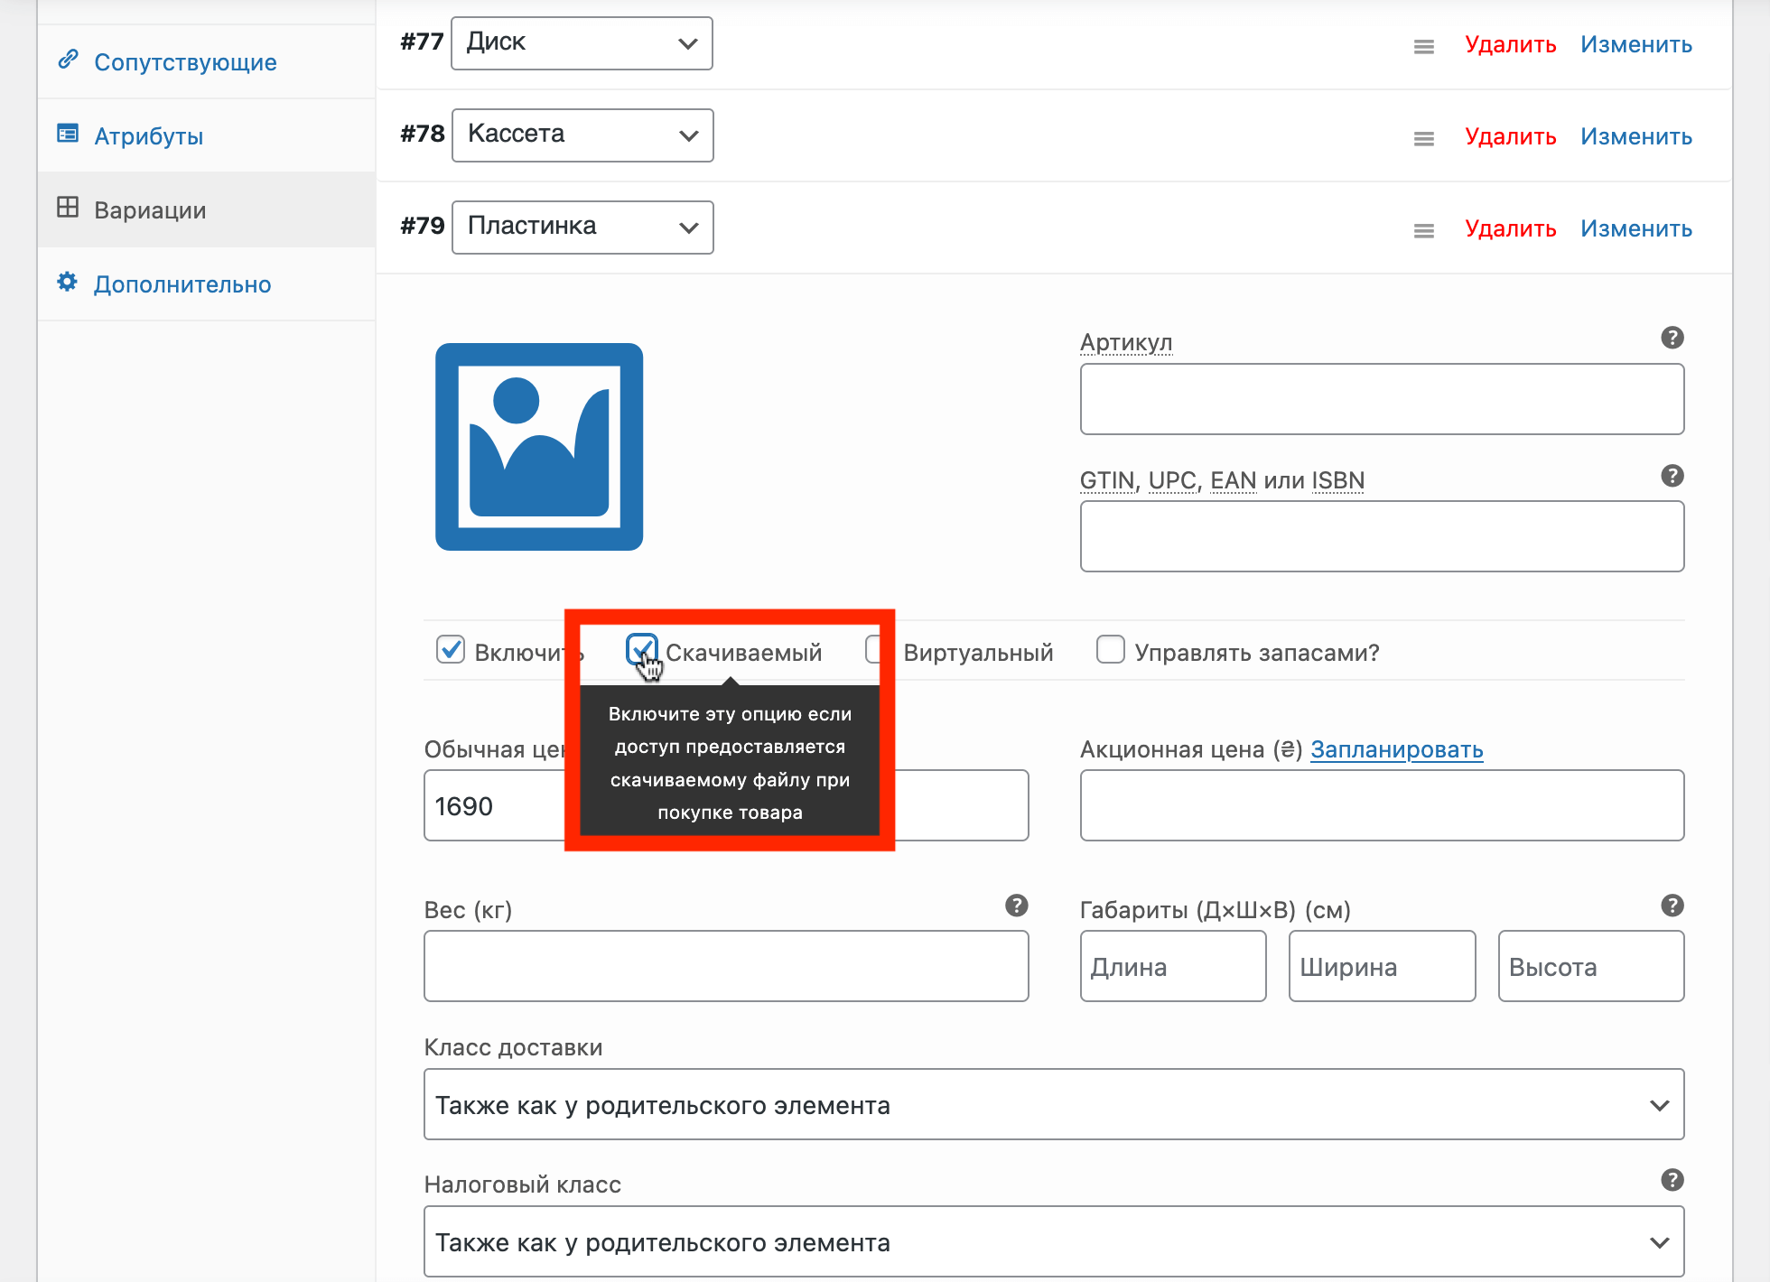1770x1282 pixels.
Task: Click help icon next to Налоговый класс
Action: [x=1672, y=1180]
